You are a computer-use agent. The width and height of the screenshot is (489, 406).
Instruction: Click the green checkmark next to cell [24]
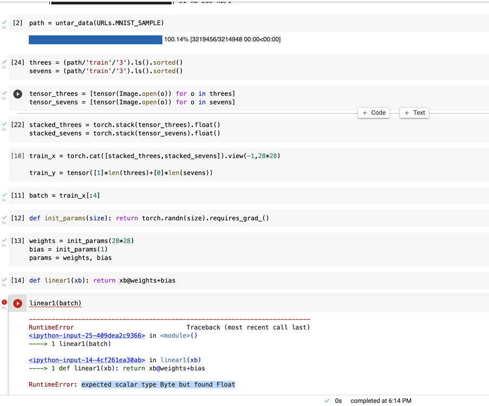point(4,62)
